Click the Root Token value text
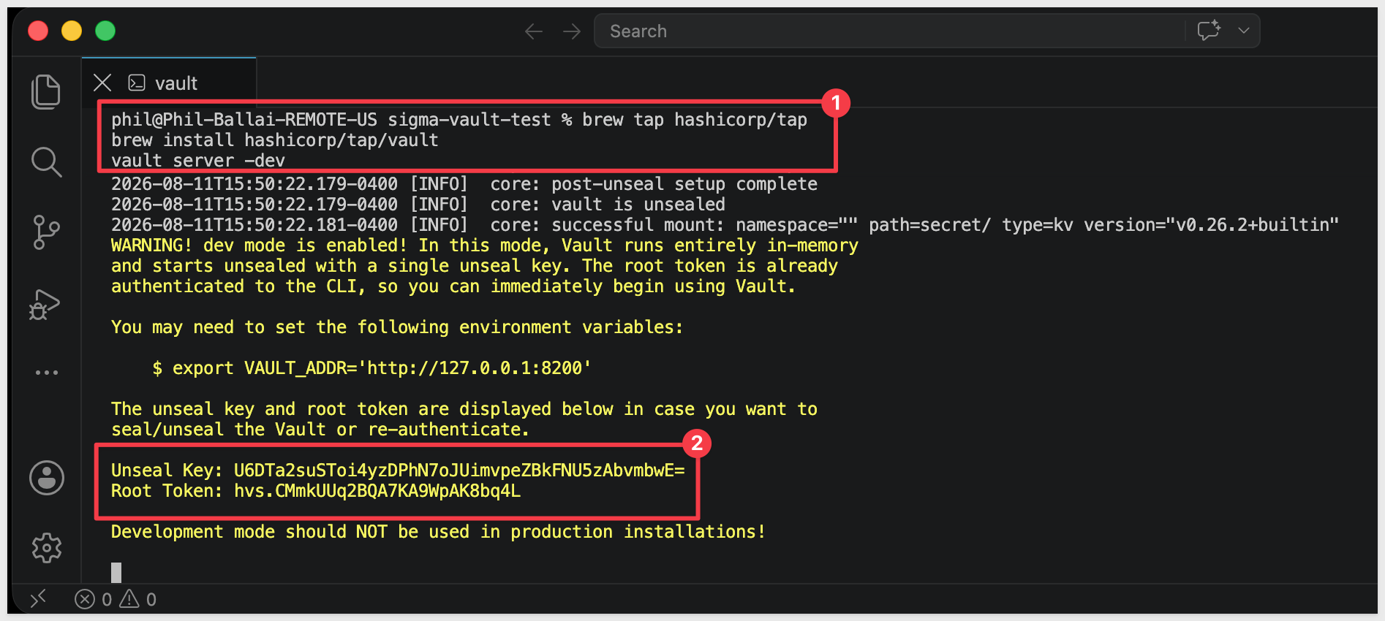1385x621 pixels. pos(377,491)
